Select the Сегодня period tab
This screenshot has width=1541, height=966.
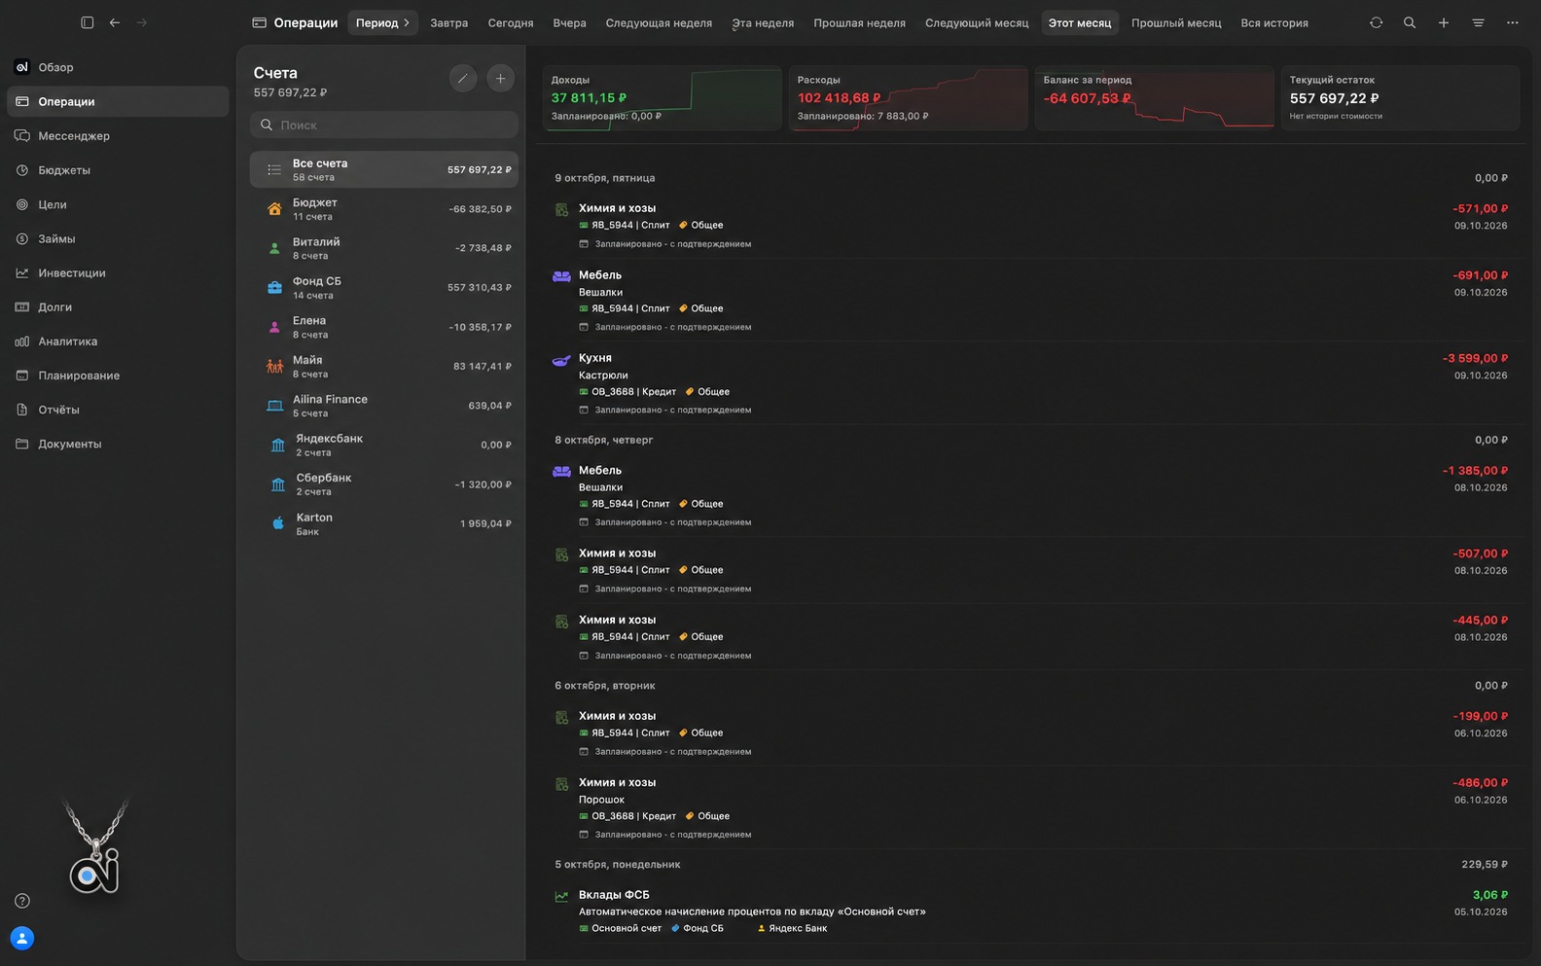(x=511, y=22)
